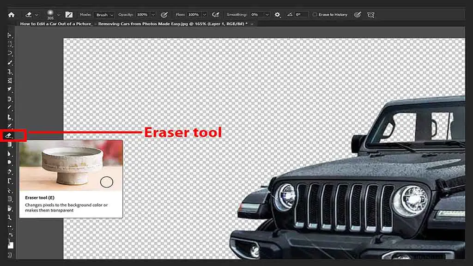Screen dimensions: 473x266
Task: Enable airbrush-style build-up icon
Action: pos(215,14)
